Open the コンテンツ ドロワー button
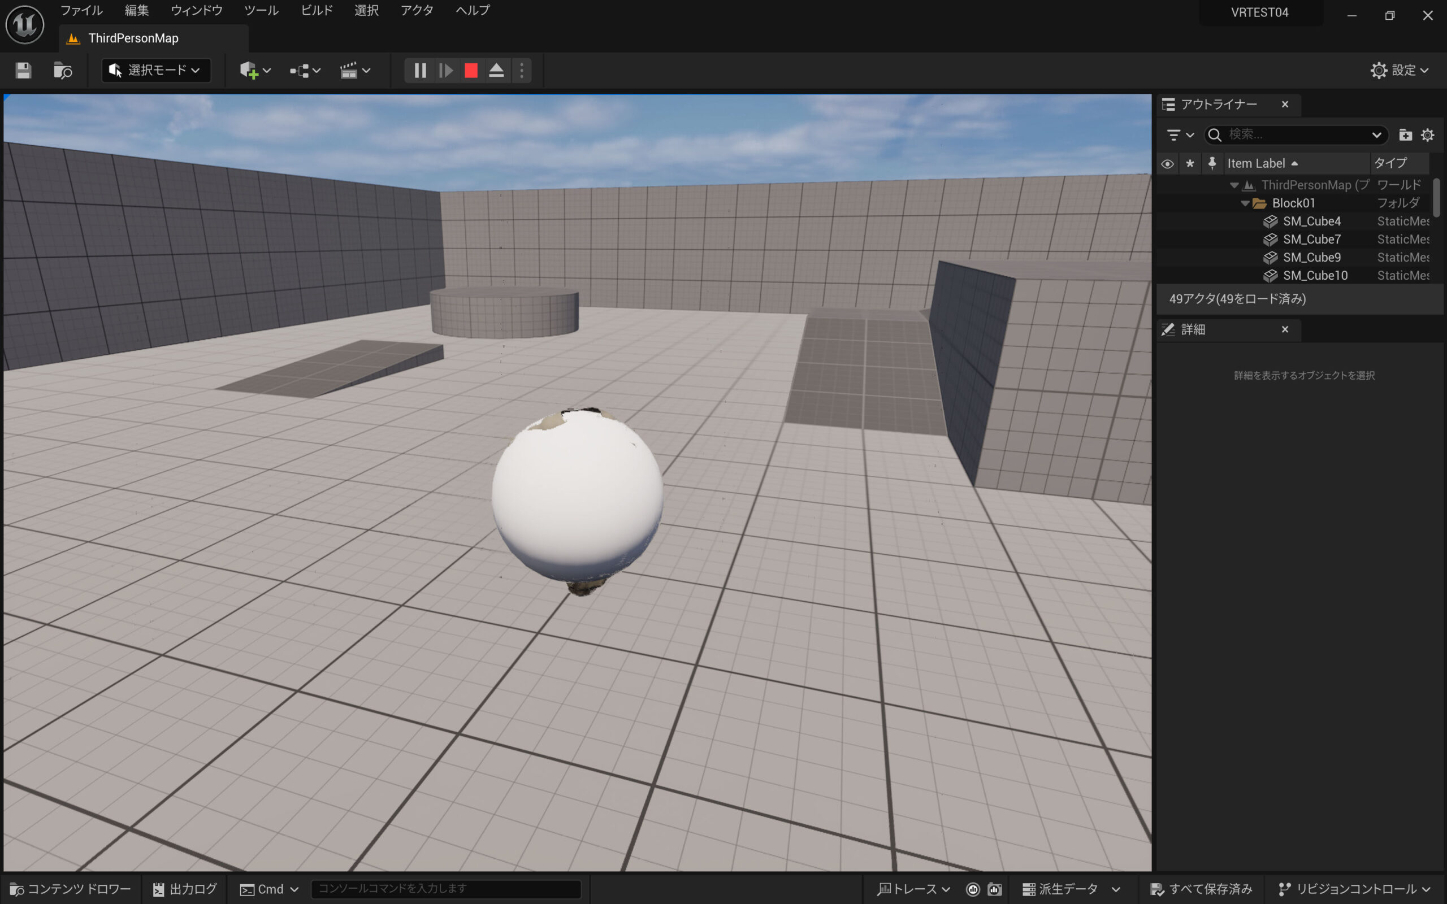The width and height of the screenshot is (1447, 904). coord(71,889)
